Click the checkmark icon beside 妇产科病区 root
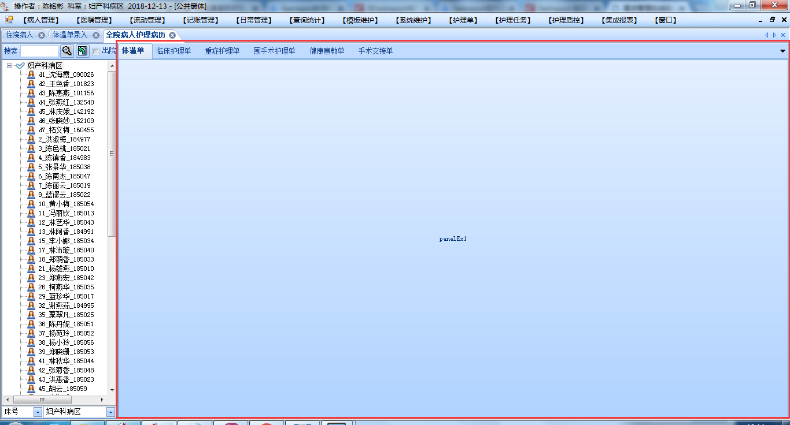The height and width of the screenshot is (425, 790). pyautogui.click(x=20, y=66)
